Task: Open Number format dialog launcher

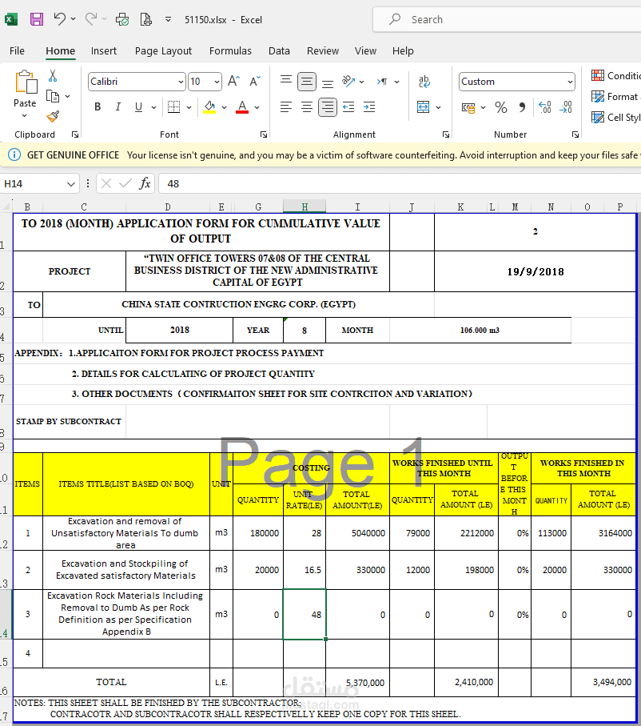Action: [575, 134]
